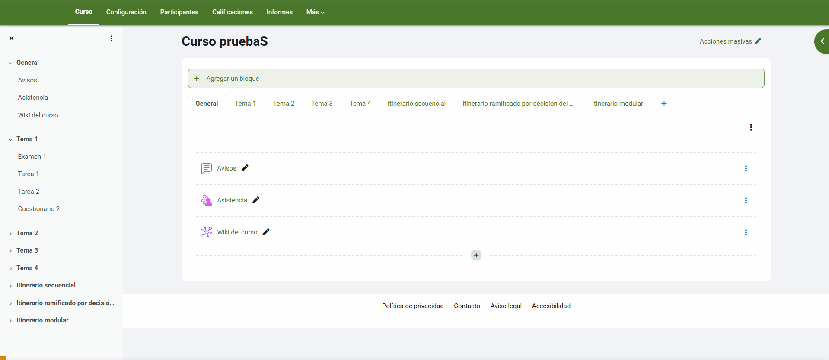829x360 pixels.
Task: Switch to the Itinerario modular tab
Action: (618, 104)
